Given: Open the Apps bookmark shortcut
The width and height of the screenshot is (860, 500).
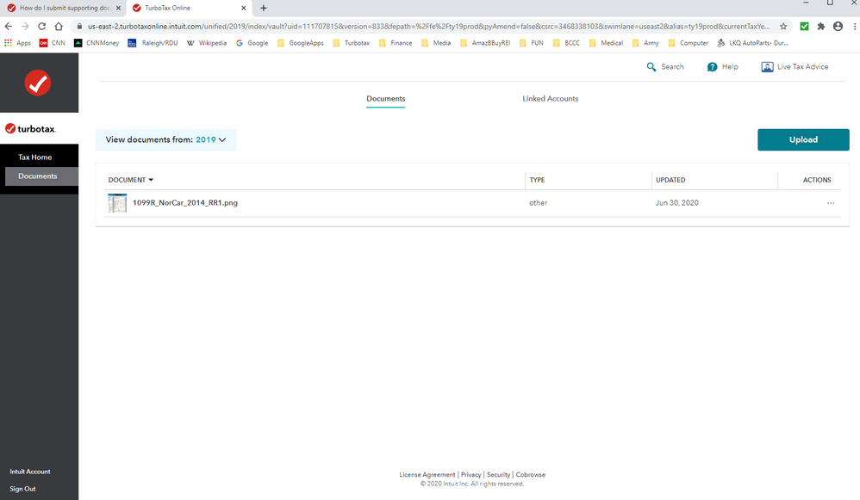Looking at the screenshot, I should tap(17, 43).
